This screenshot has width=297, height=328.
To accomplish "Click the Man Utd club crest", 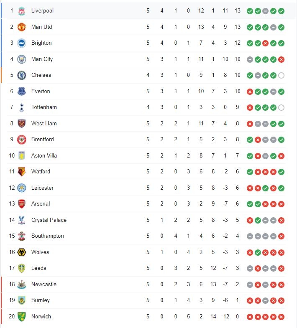I will click(22, 27).
